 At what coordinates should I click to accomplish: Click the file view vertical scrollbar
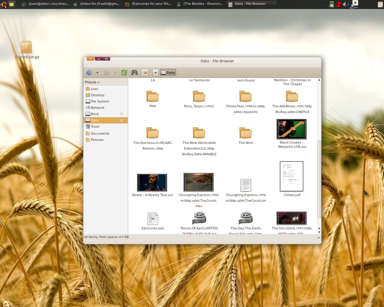[319, 179]
